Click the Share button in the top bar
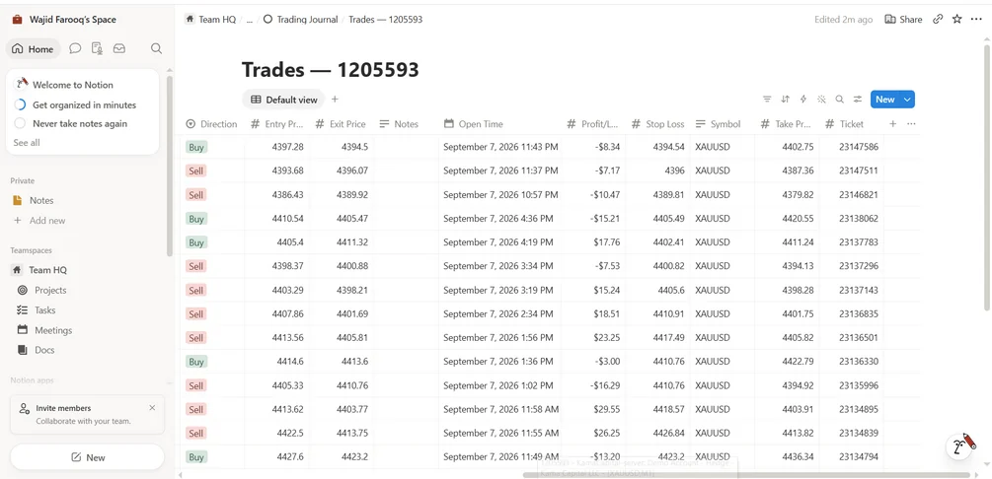 [x=903, y=20]
